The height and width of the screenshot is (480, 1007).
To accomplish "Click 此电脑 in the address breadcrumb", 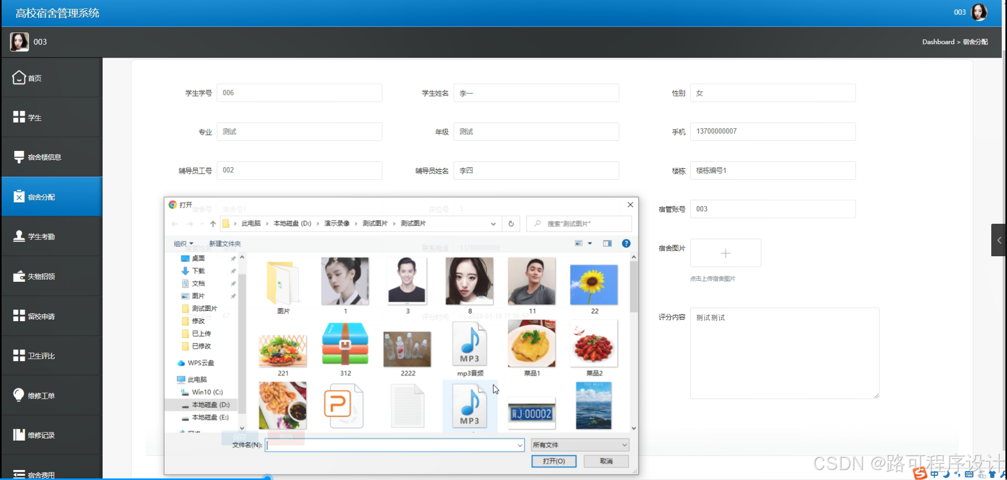I will (x=251, y=223).
